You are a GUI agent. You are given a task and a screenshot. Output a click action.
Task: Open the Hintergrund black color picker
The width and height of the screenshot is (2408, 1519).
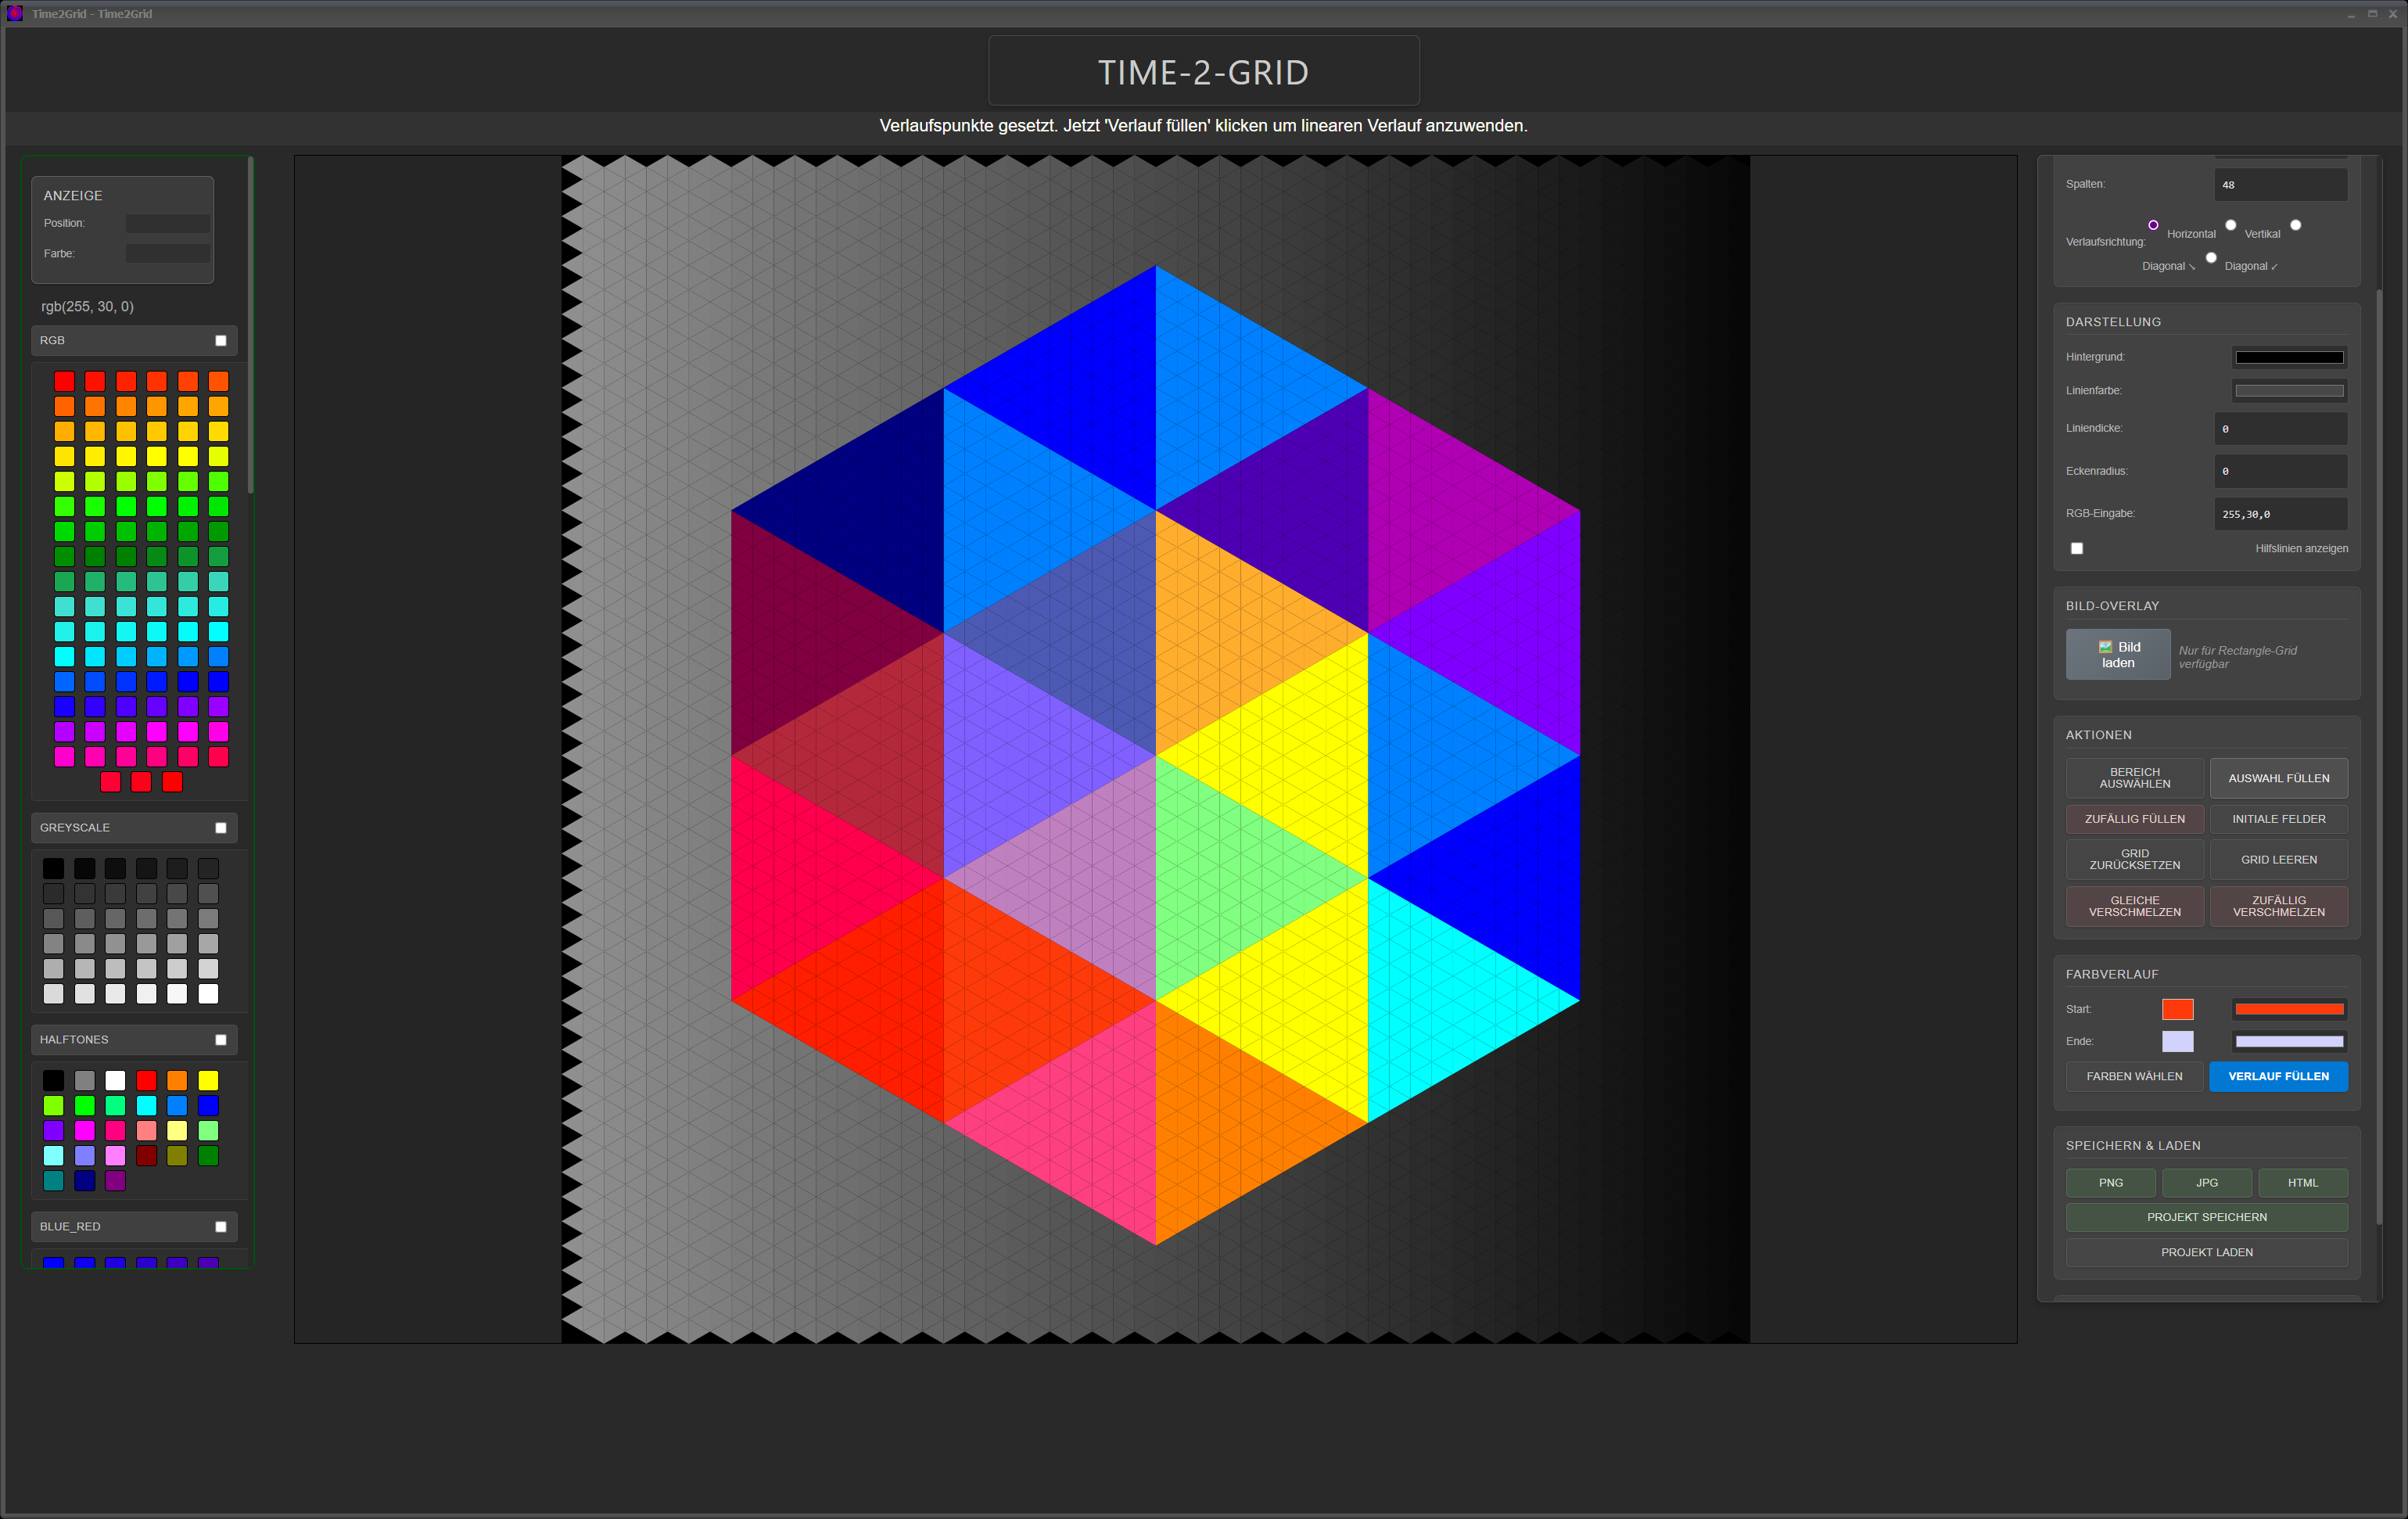2289,357
